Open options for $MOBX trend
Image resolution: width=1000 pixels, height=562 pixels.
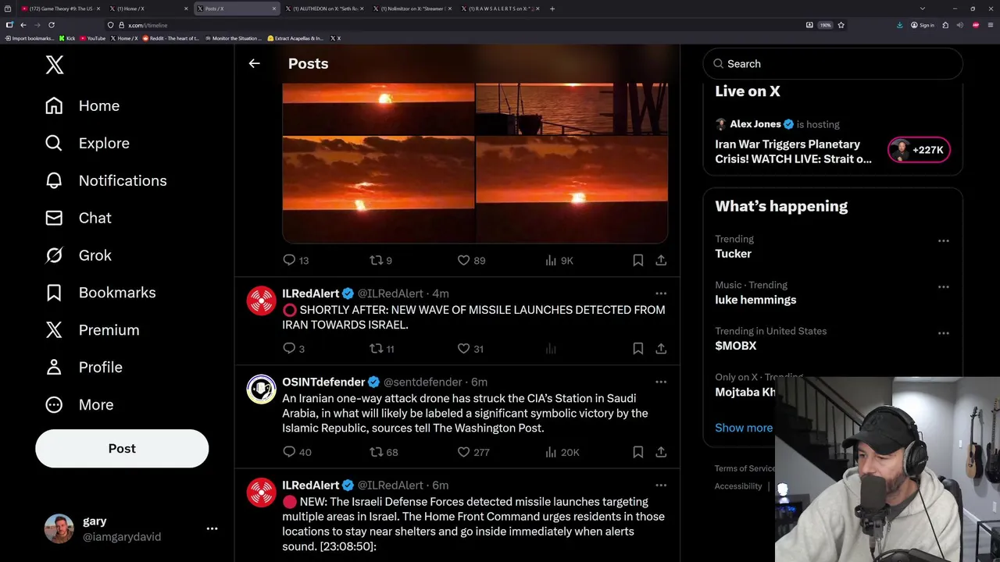pos(944,333)
